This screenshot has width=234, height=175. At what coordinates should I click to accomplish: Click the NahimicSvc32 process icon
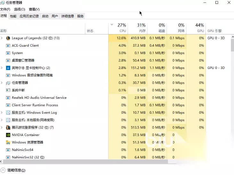[8, 157]
